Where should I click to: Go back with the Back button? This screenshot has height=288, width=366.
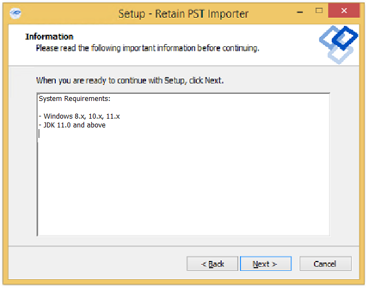(x=212, y=264)
